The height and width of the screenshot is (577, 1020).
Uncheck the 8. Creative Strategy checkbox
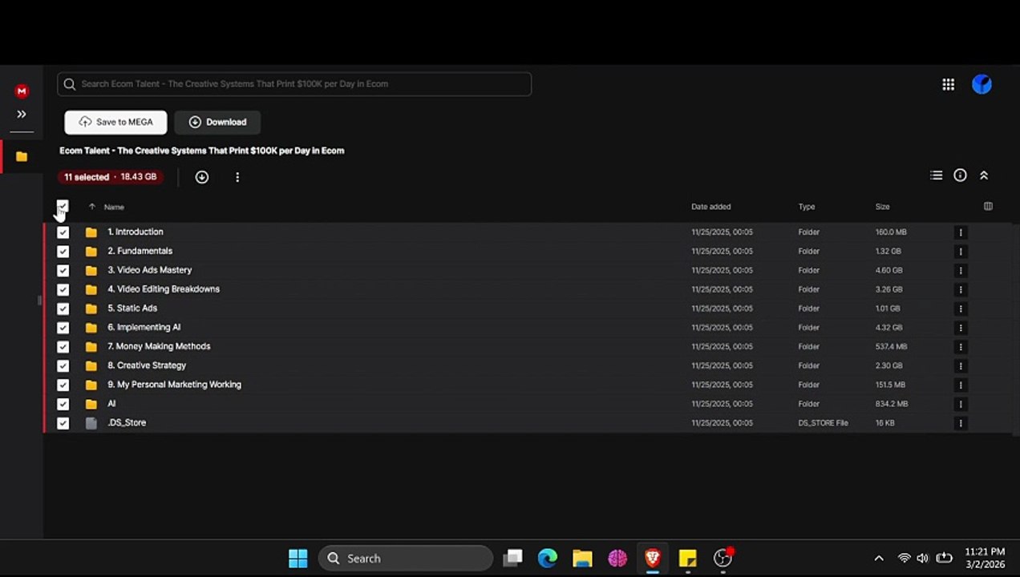pyautogui.click(x=63, y=365)
